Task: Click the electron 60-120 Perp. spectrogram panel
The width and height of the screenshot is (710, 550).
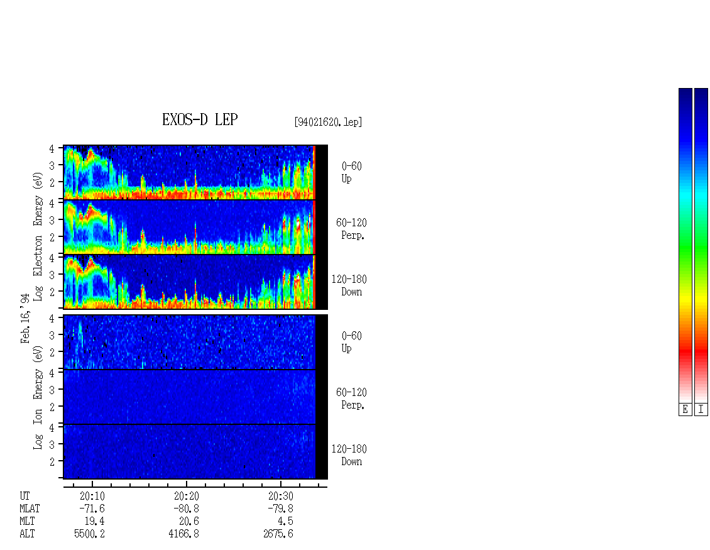Action: (x=195, y=227)
